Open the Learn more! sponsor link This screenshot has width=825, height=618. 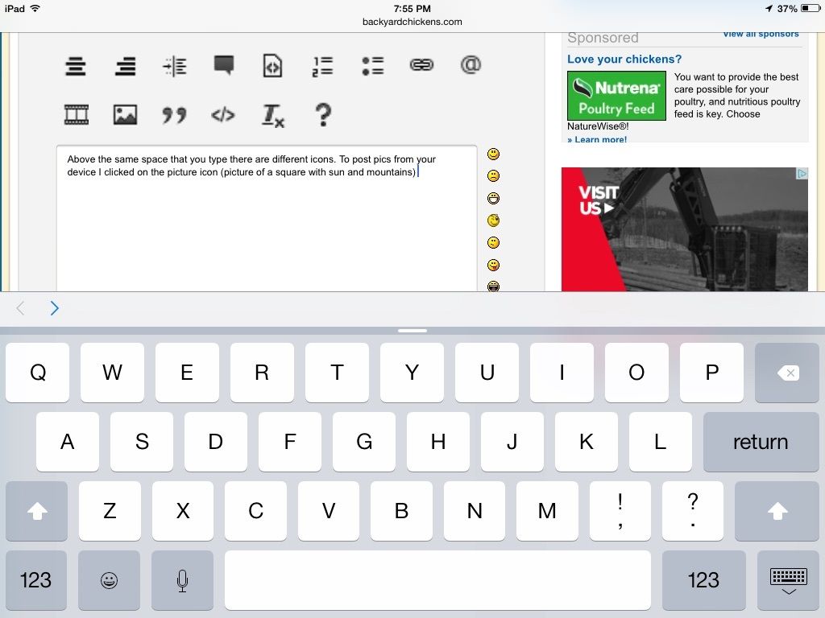tap(597, 139)
